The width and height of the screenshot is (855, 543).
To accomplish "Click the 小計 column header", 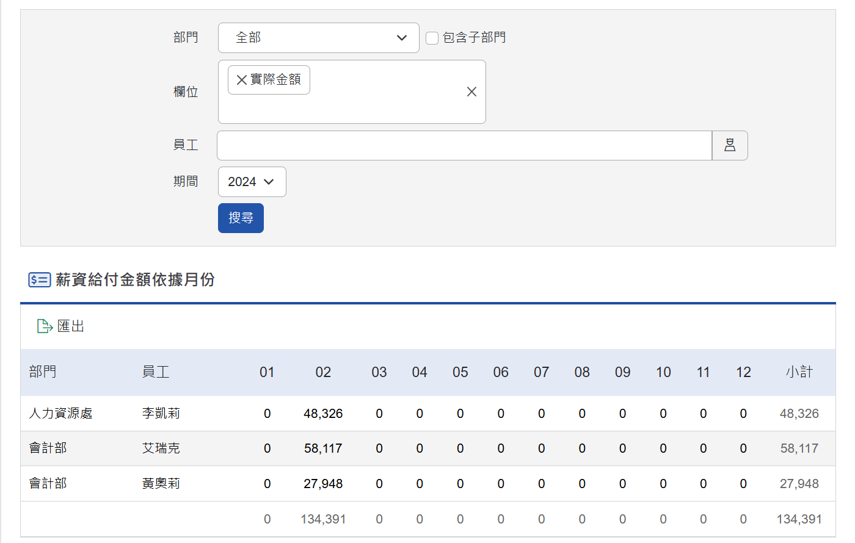I will pyautogui.click(x=799, y=372).
